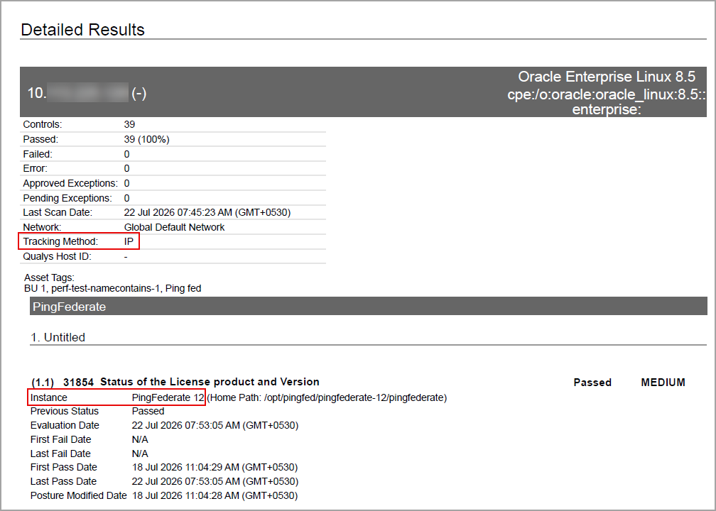Click the 'Posture Modified Date' label
This screenshot has height=511, width=716.
(x=79, y=495)
